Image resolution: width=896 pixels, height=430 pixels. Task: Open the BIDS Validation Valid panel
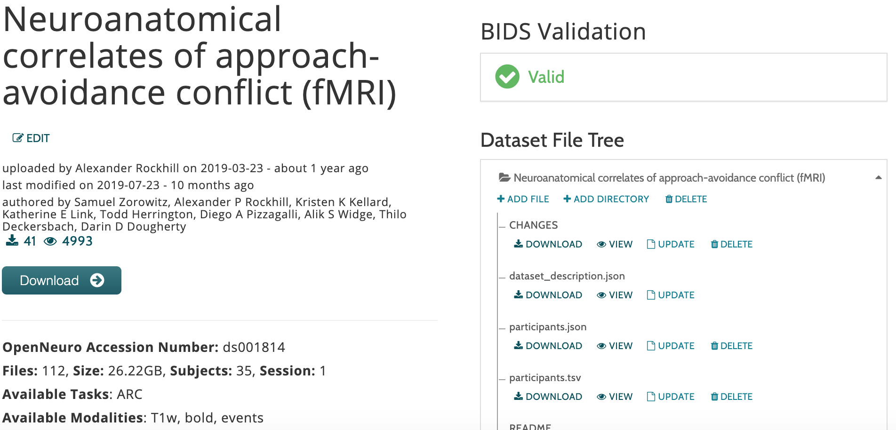[x=683, y=77]
